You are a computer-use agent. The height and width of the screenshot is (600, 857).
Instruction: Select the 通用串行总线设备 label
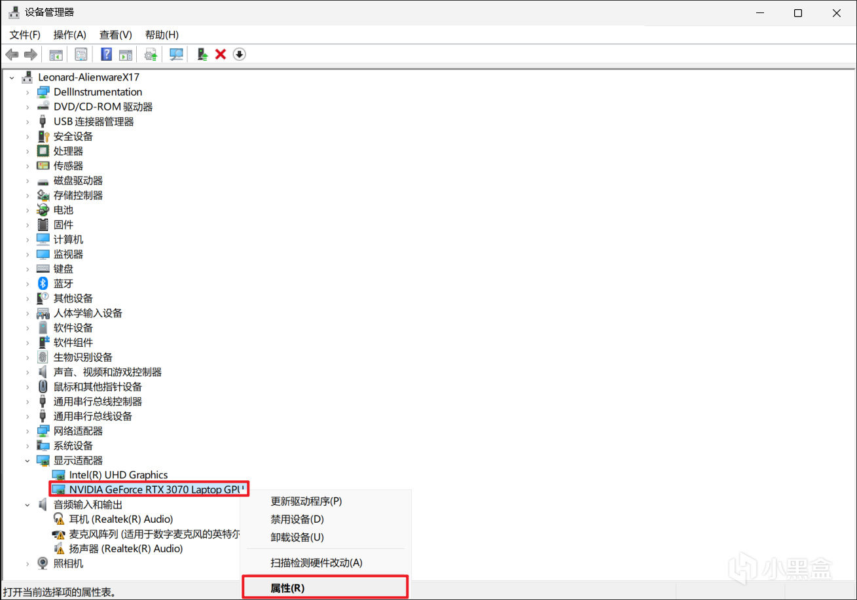[93, 416]
